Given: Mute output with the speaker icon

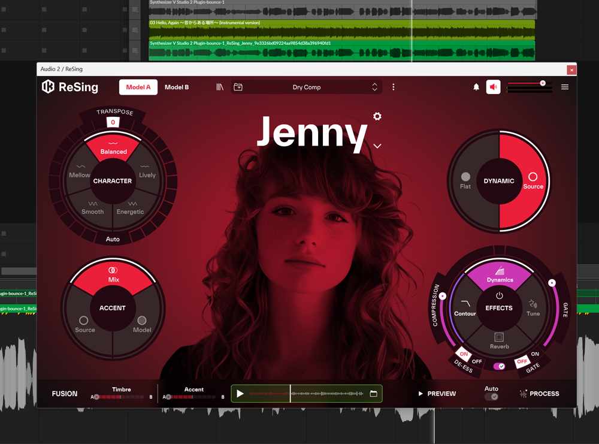Looking at the screenshot, I should [x=493, y=87].
